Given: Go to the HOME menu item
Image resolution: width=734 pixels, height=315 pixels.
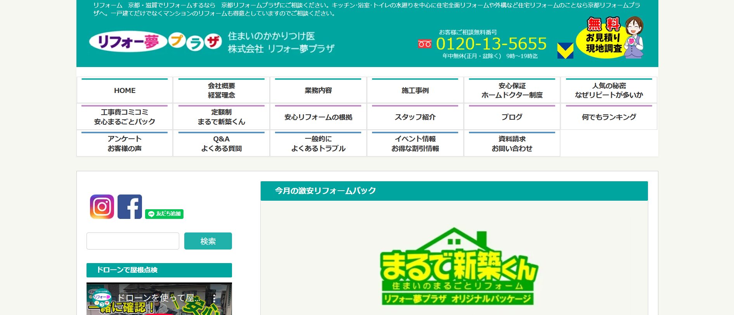Looking at the screenshot, I should [x=125, y=90].
